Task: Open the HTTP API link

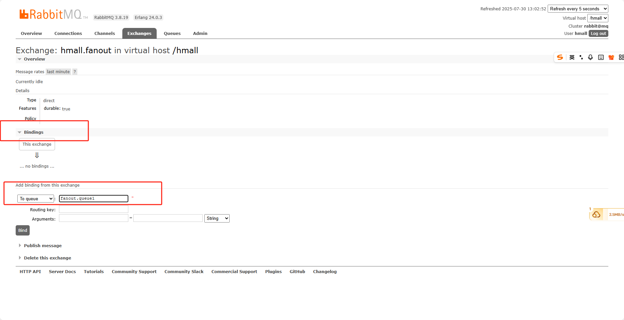Action: pyautogui.click(x=30, y=271)
